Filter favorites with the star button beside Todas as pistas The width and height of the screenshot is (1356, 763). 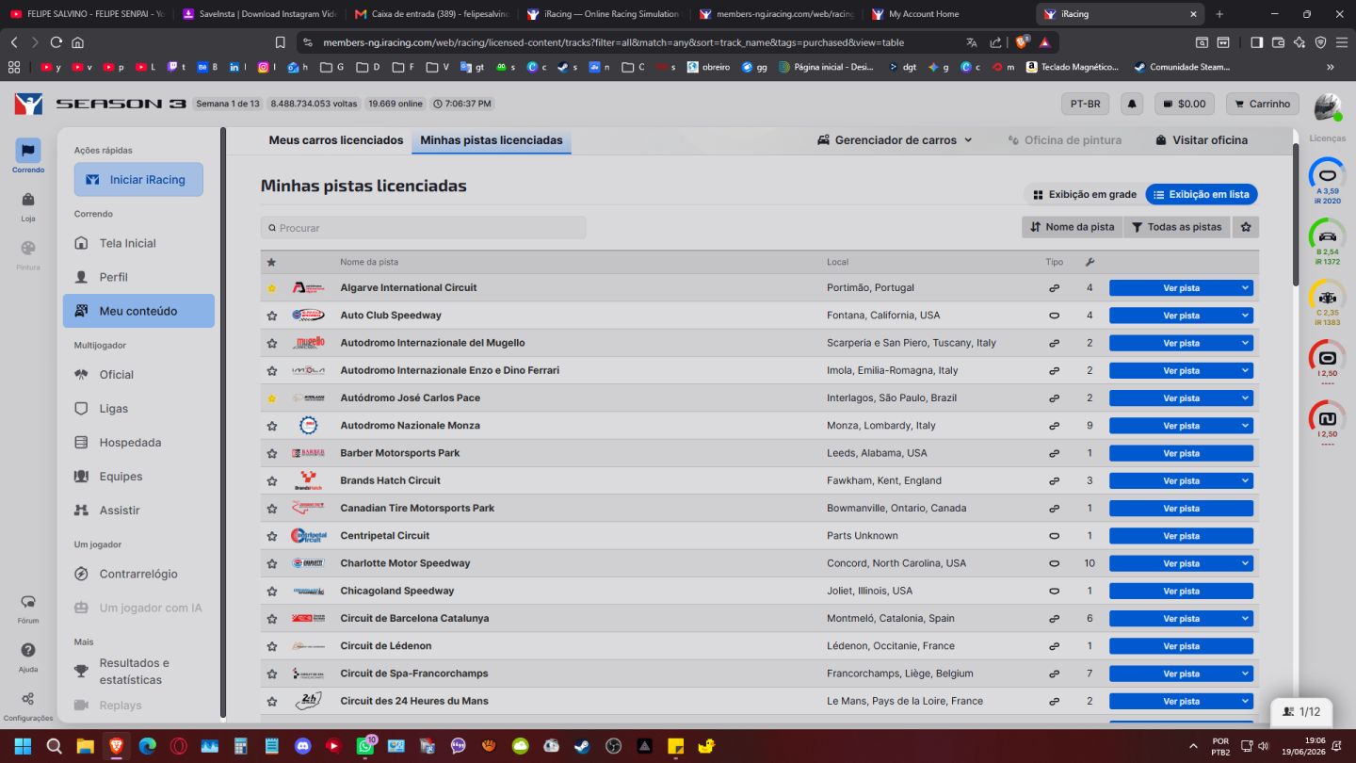click(1246, 227)
